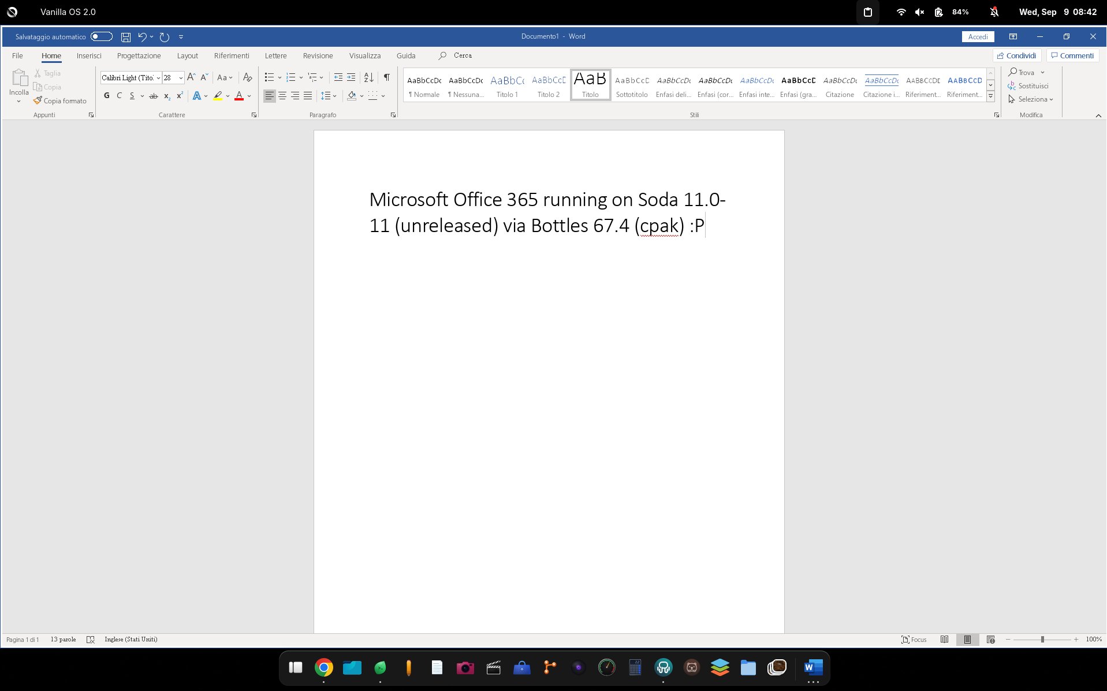The width and height of the screenshot is (1107, 691).
Task: Apply the Titolo 1 style
Action: [507, 85]
